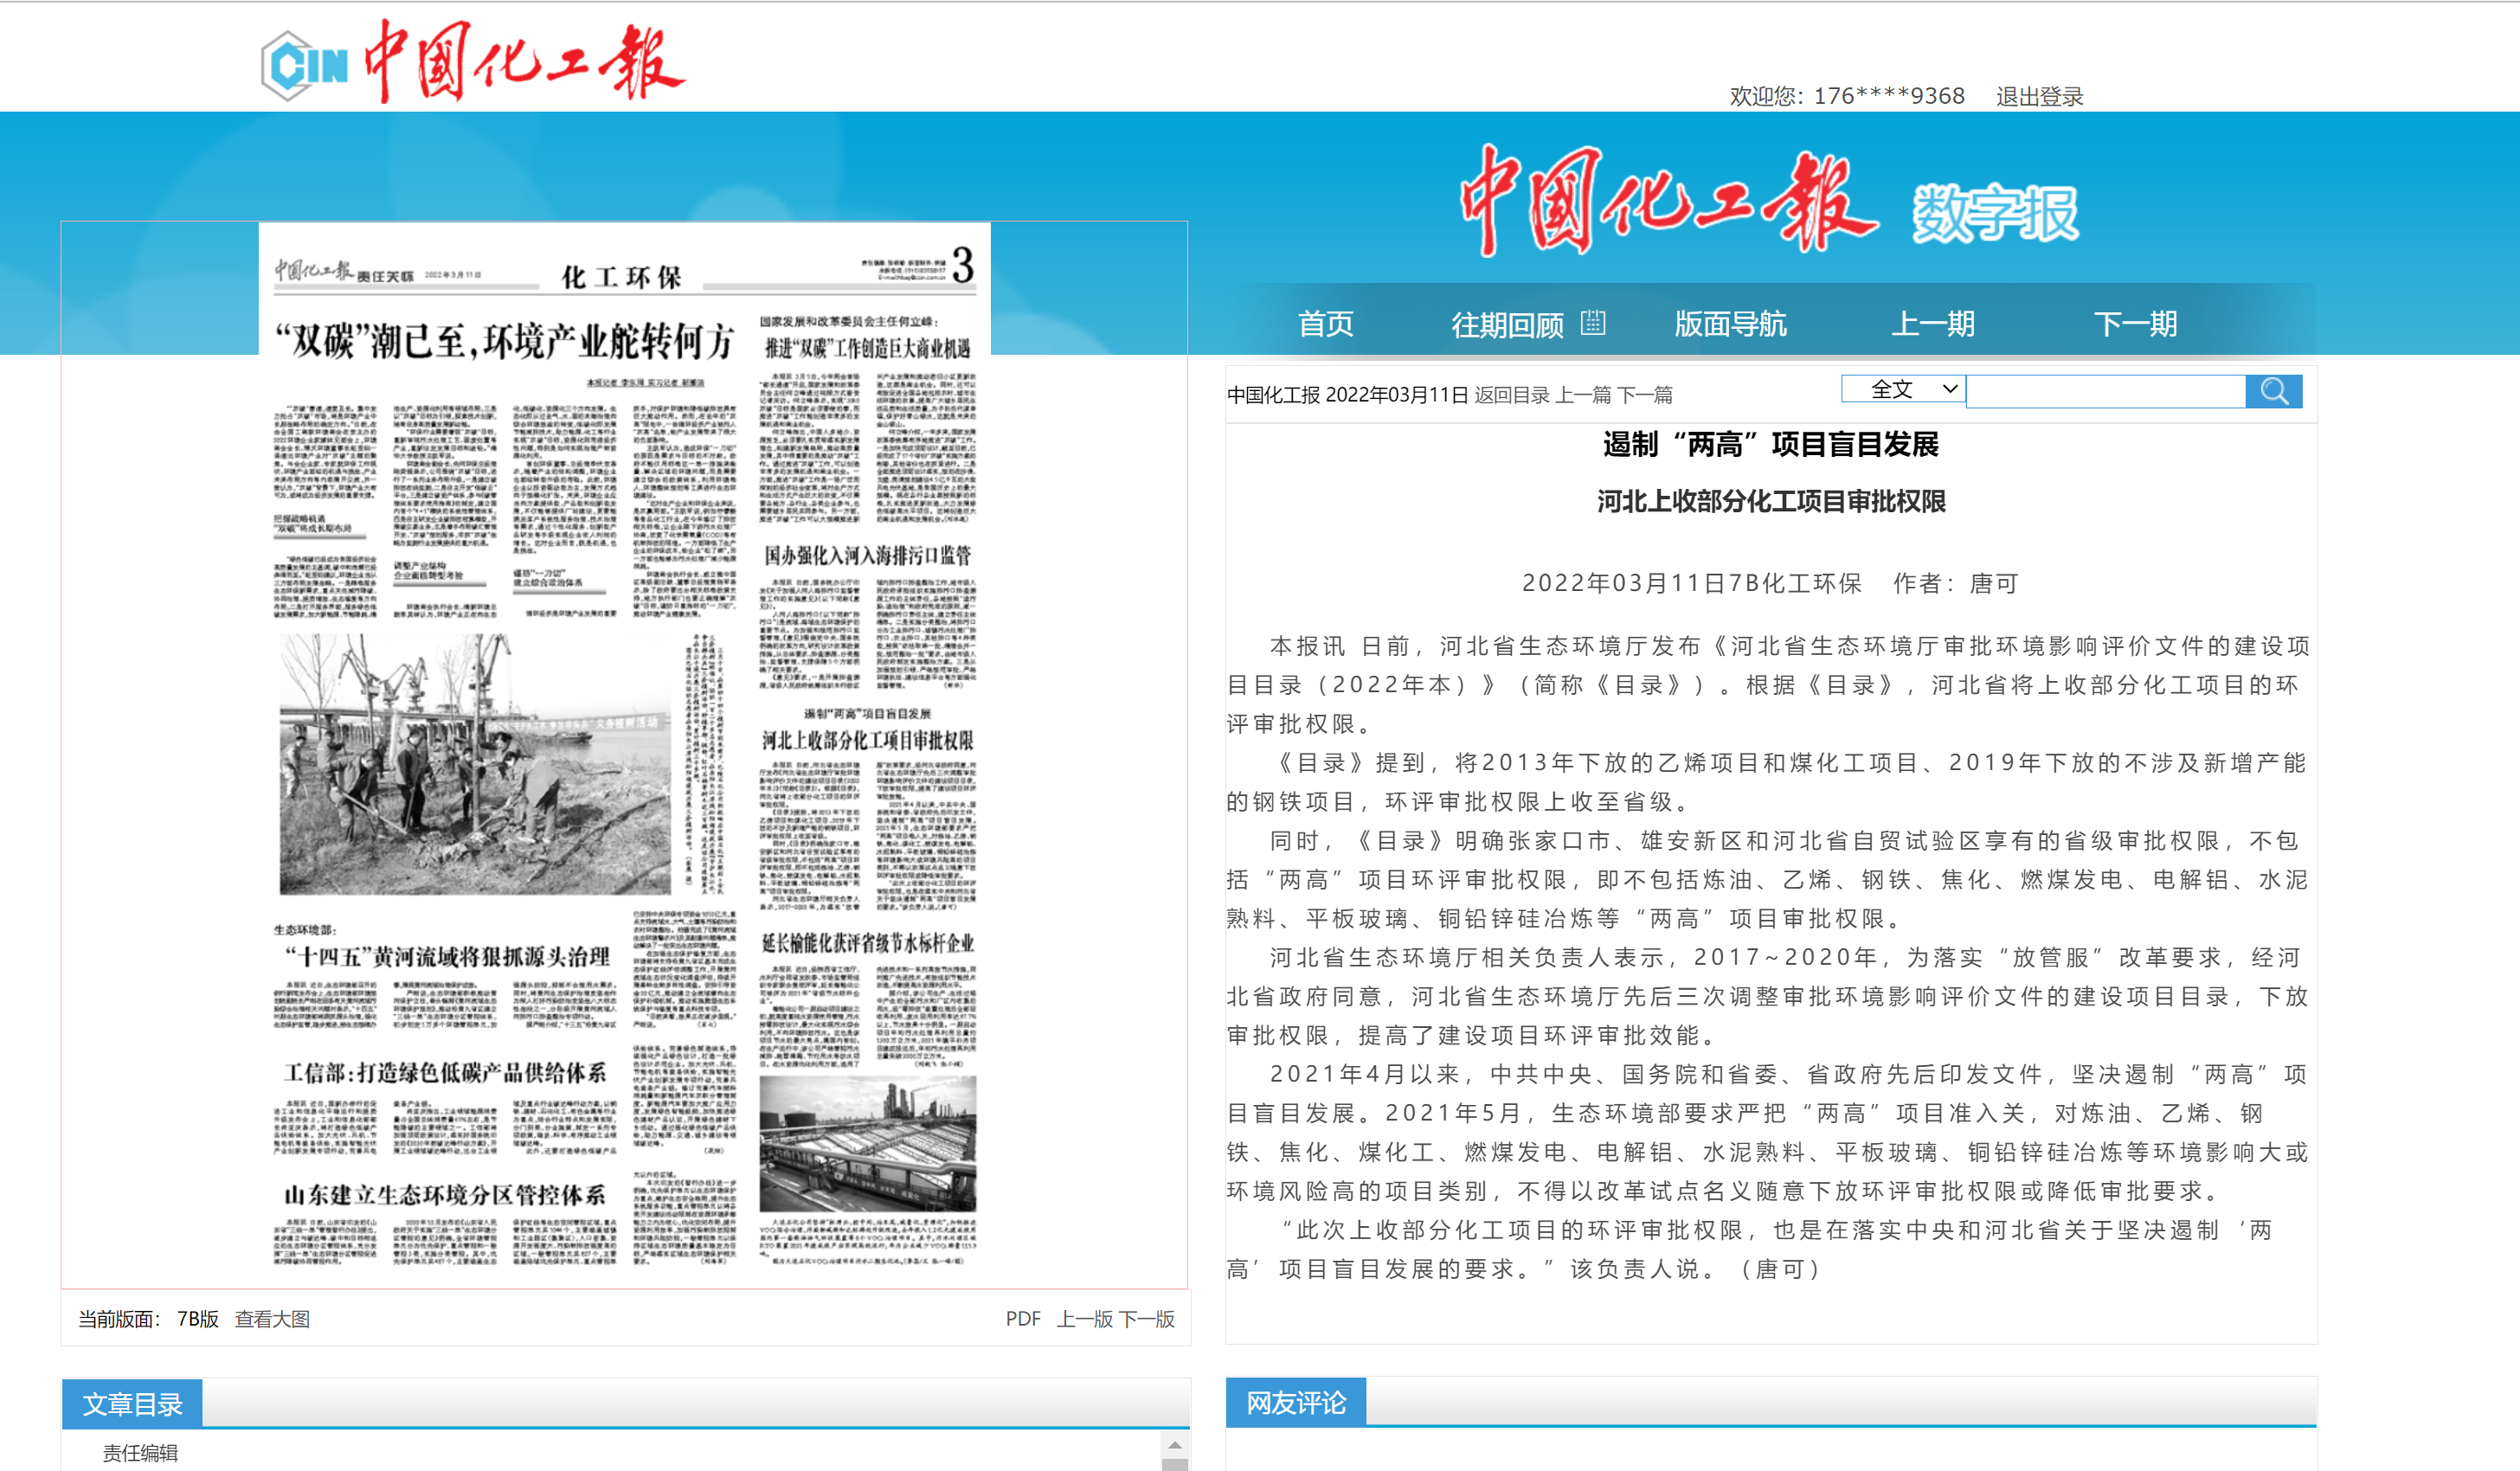Image resolution: width=2520 pixels, height=1471 pixels.
Task: Click the calendar icon beside 往期回顾
Action: coord(1592,323)
